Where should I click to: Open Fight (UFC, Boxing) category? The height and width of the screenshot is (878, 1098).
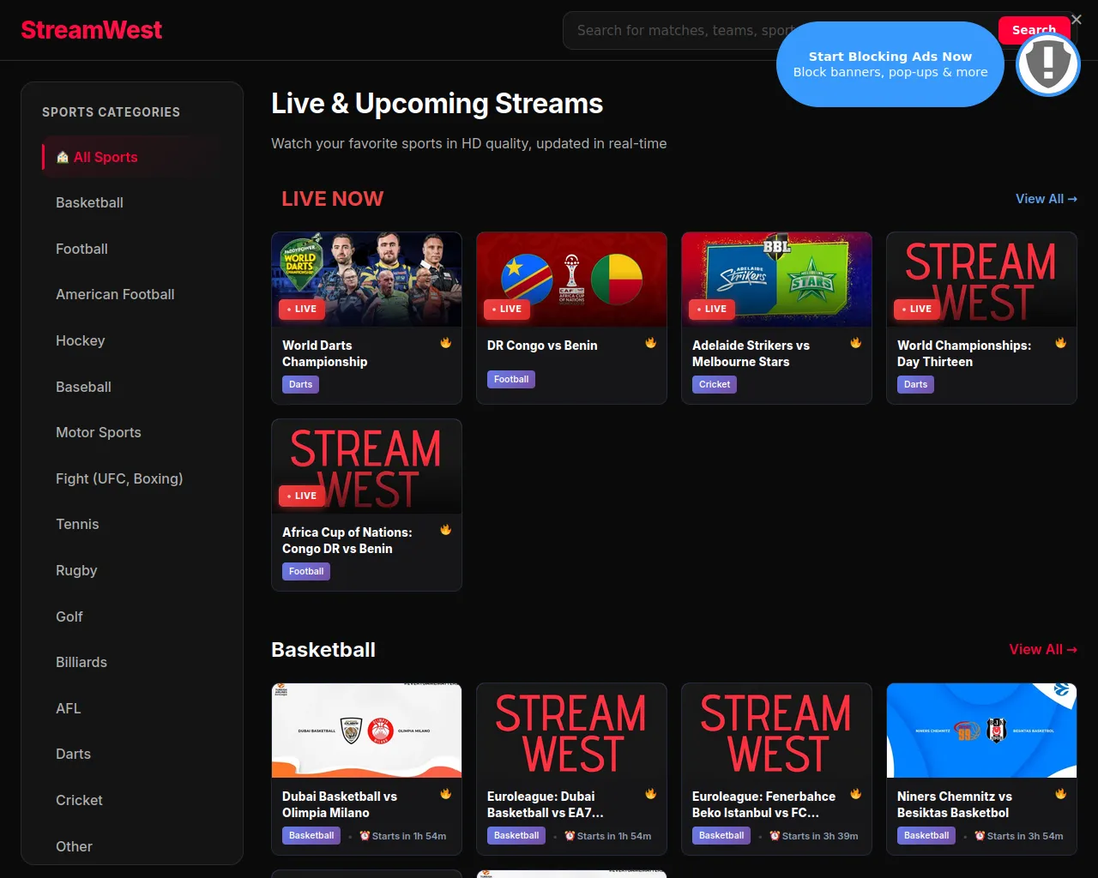point(132,478)
